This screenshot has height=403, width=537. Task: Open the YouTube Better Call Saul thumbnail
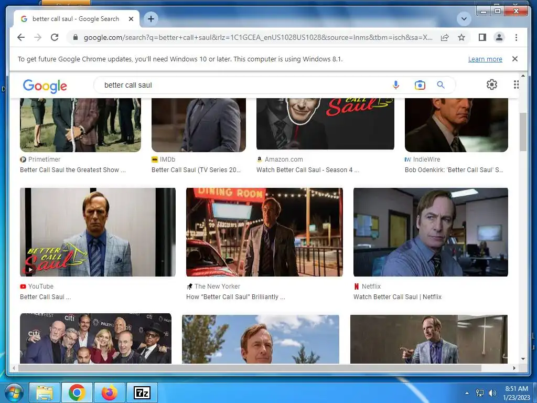pyautogui.click(x=98, y=232)
